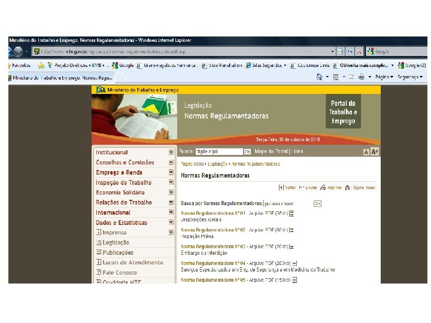Click the add-to-favorites-bar star icon

point(41,65)
